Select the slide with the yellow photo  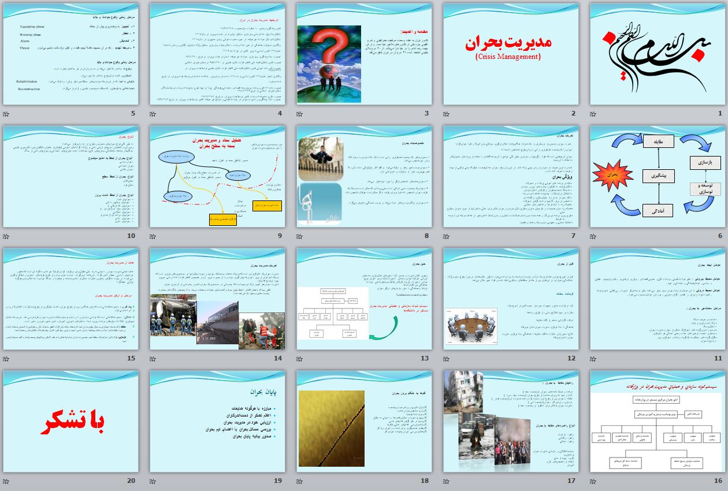coord(364,422)
